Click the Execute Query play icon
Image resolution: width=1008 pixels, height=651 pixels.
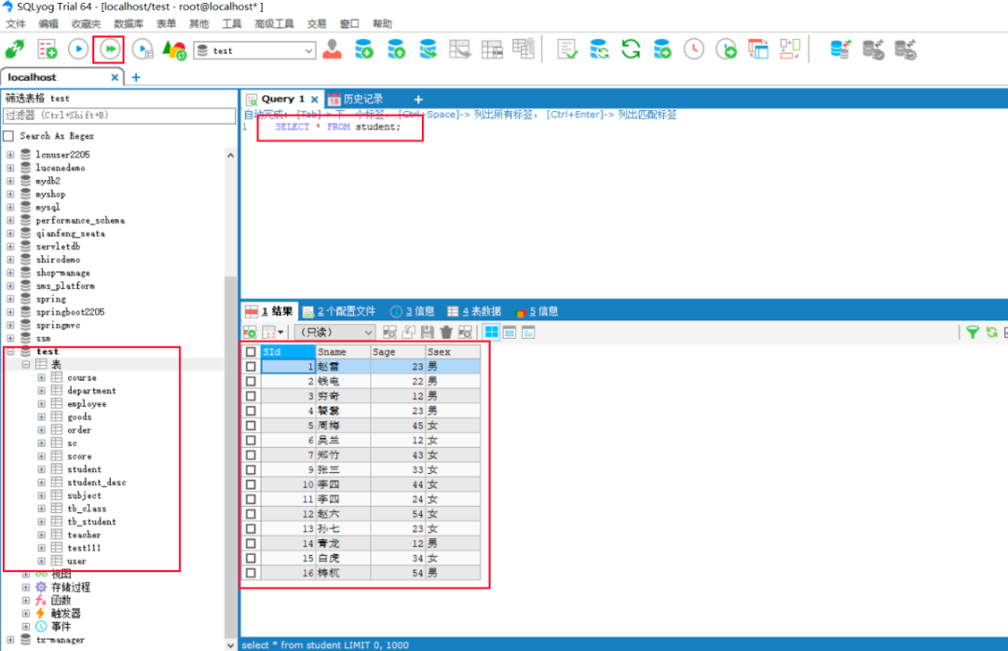[78, 48]
